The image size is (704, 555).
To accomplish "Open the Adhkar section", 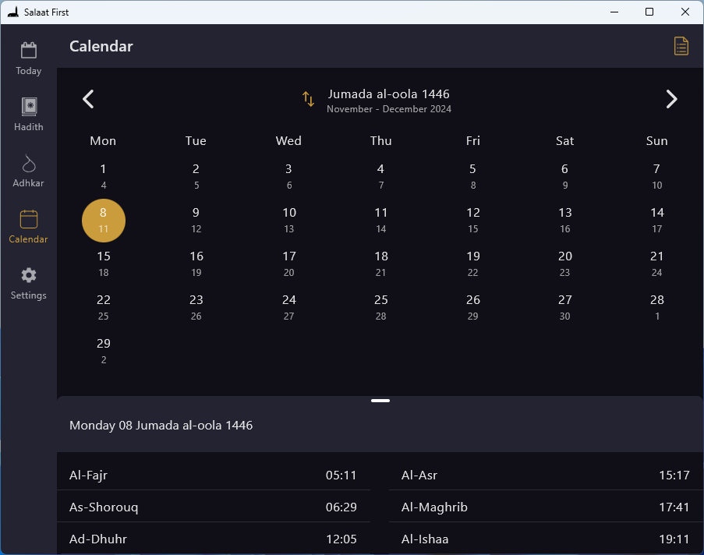I will click(x=28, y=170).
